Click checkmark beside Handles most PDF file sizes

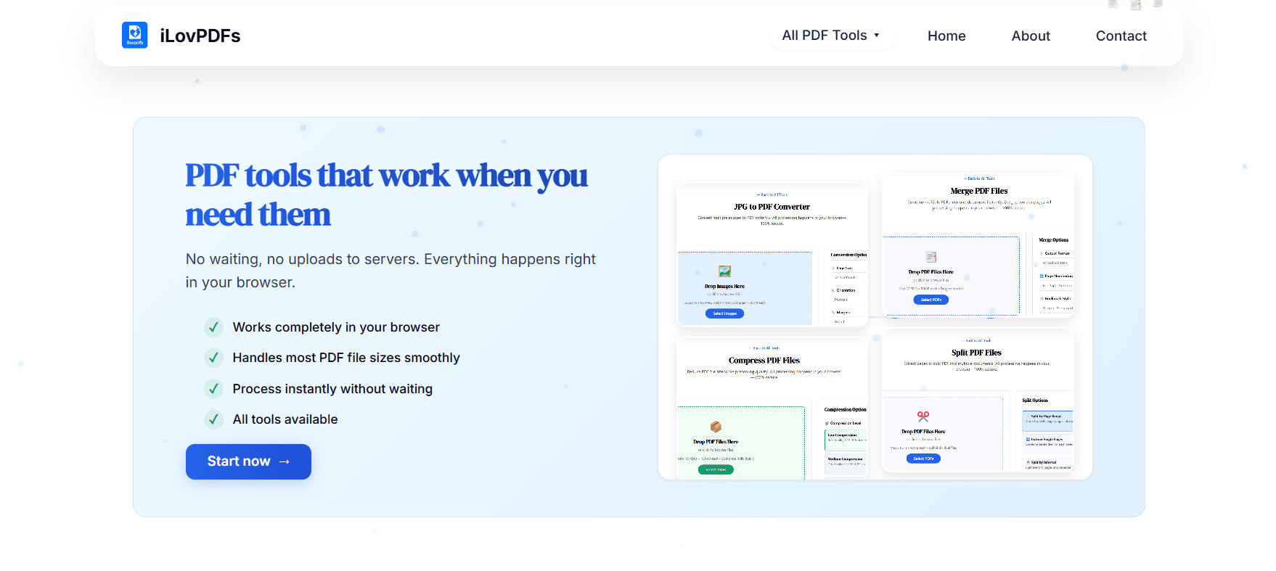213,358
